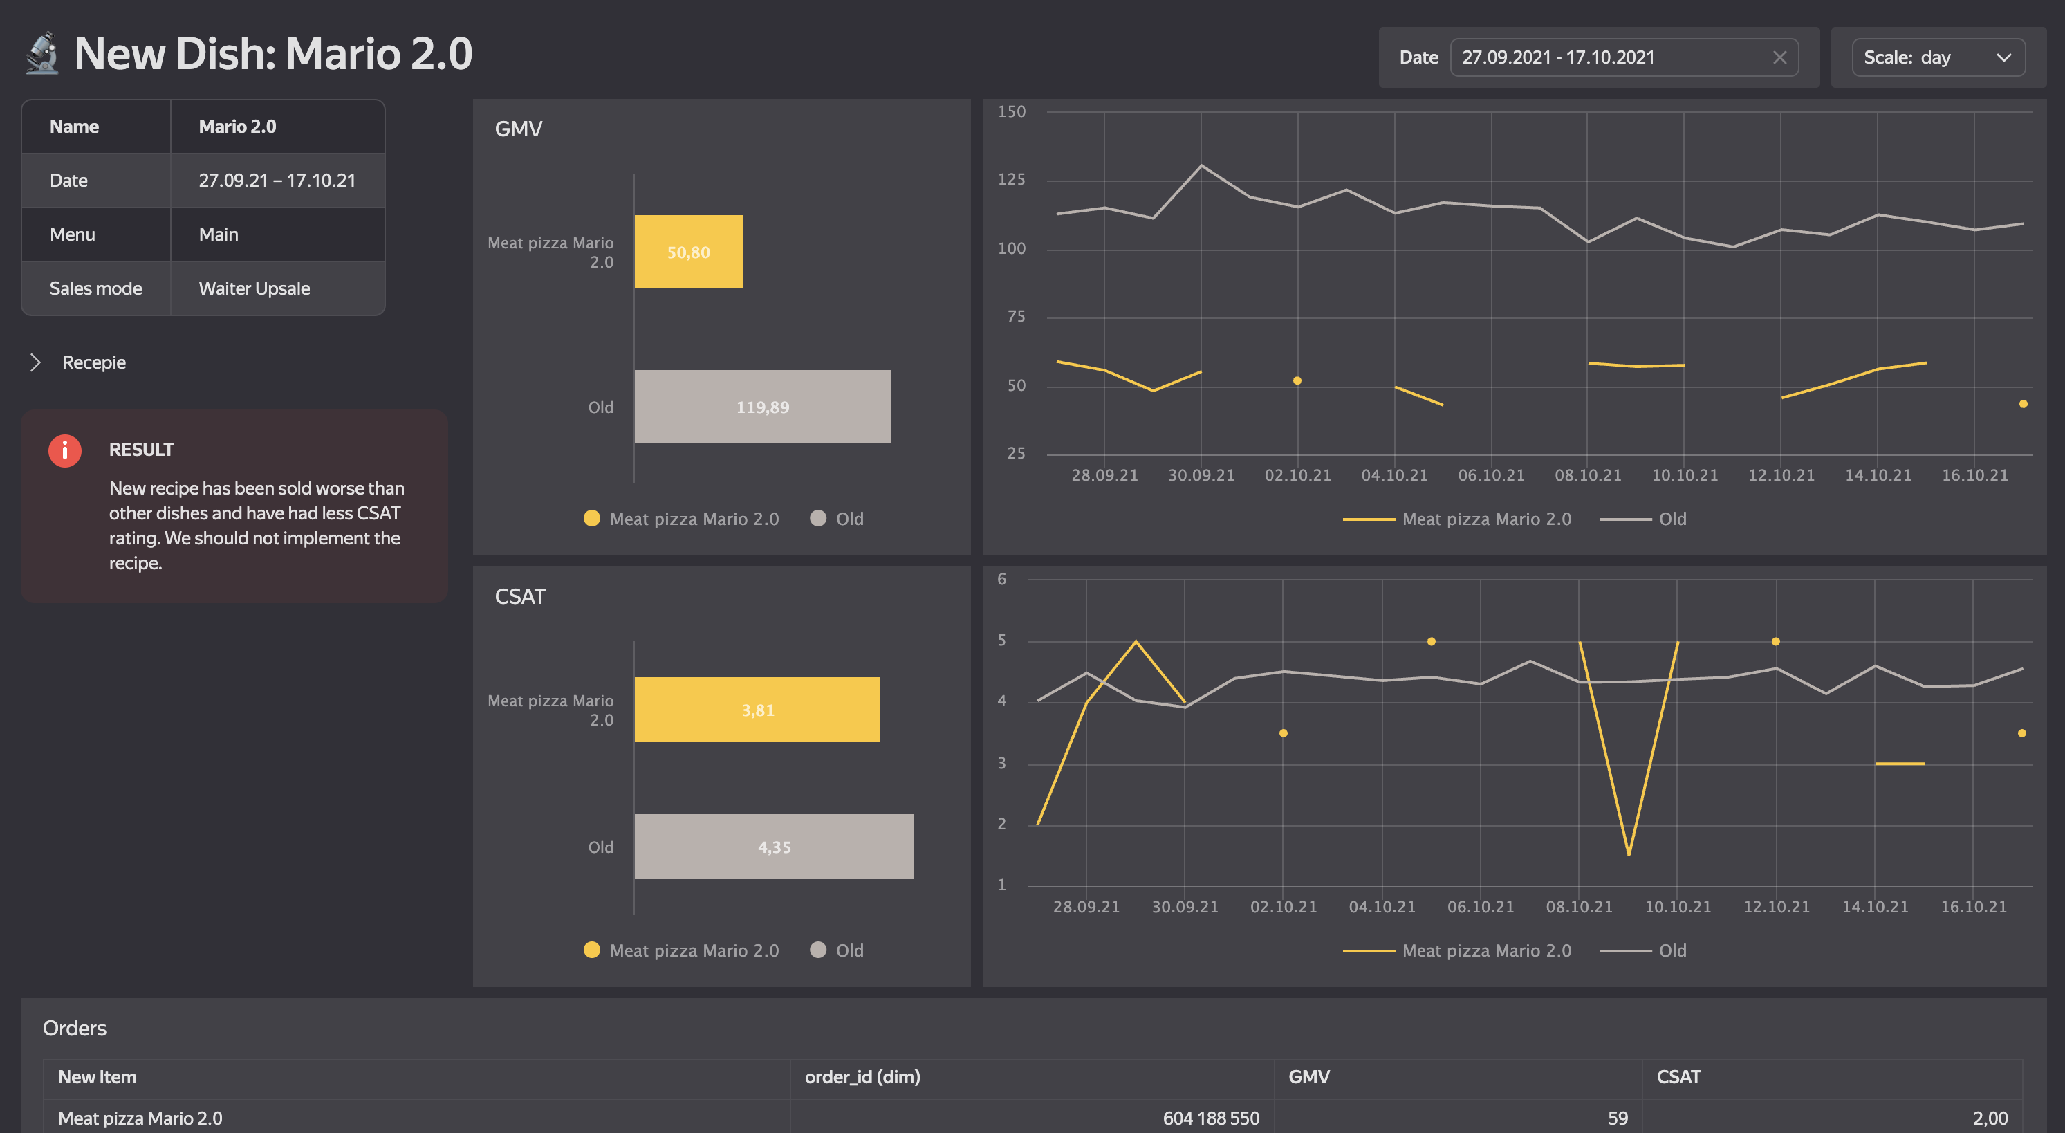The image size is (2065, 1133).
Task: Sort Orders table by GMV column header
Action: click(x=1308, y=1077)
